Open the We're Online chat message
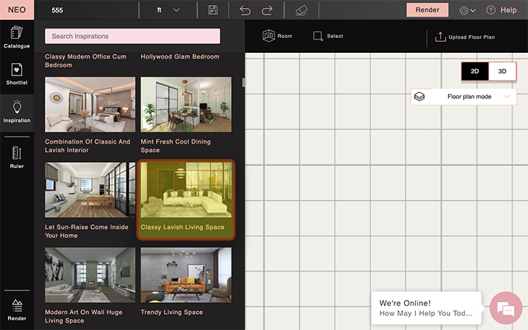Image resolution: width=528 pixels, height=330 pixels. click(x=426, y=308)
